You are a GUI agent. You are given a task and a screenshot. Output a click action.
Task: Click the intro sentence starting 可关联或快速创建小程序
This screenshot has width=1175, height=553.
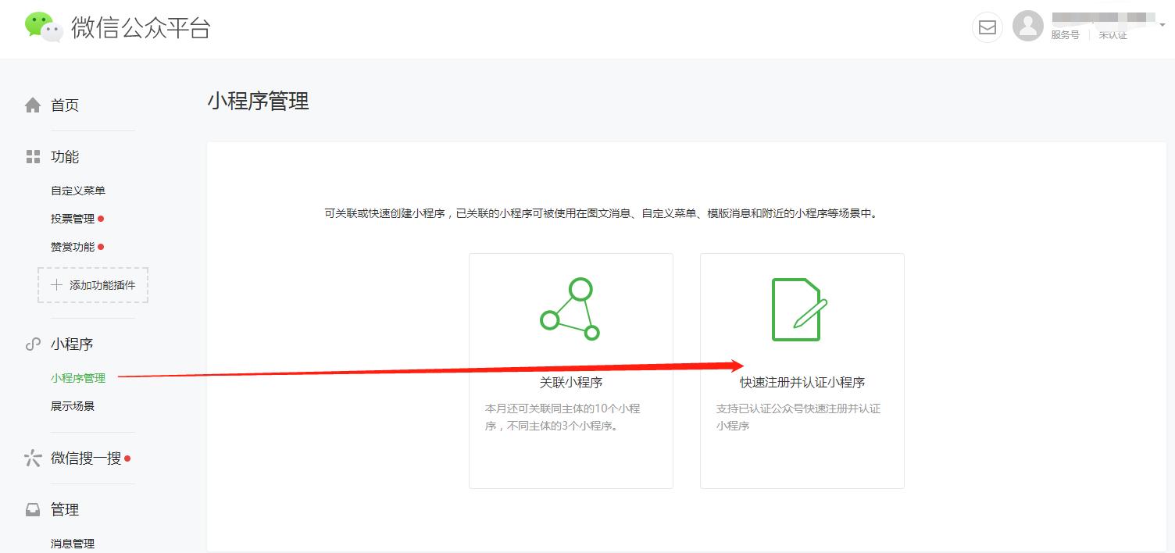click(601, 213)
